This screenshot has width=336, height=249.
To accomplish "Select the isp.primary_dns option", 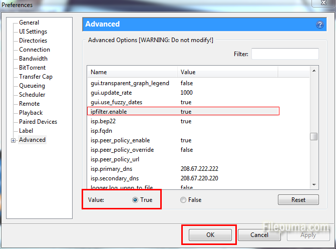I will click(x=114, y=169).
